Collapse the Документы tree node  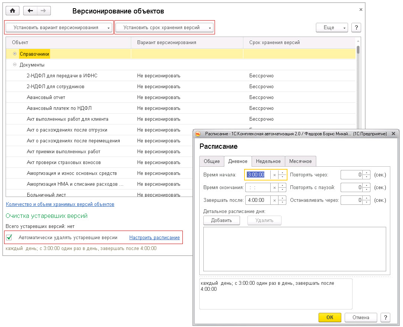pyautogui.click(x=15, y=65)
